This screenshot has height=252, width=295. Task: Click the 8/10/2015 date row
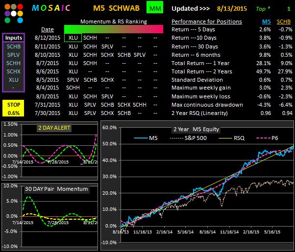[x=48, y=55]
